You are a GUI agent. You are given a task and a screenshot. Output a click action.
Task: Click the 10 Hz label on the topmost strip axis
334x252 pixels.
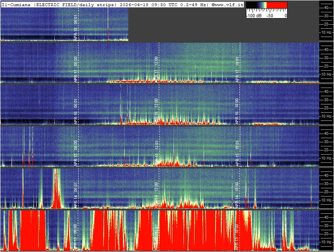pyautogui.click(x=326, y=32)
